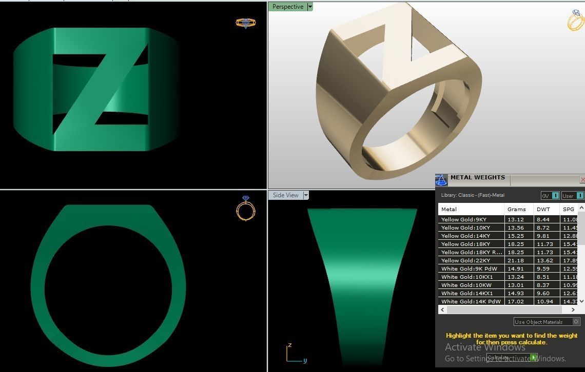Image resolution: width=585 pixels, height=372 pixels.
Task: Click the 9.59 DWT cell
Action: 547,268
